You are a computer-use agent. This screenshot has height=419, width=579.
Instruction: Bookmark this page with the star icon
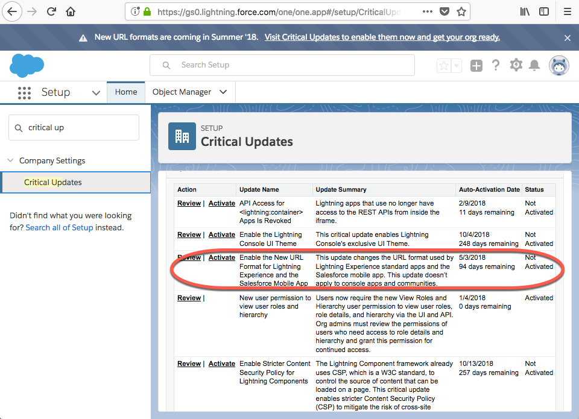click(x=461, y=12)
